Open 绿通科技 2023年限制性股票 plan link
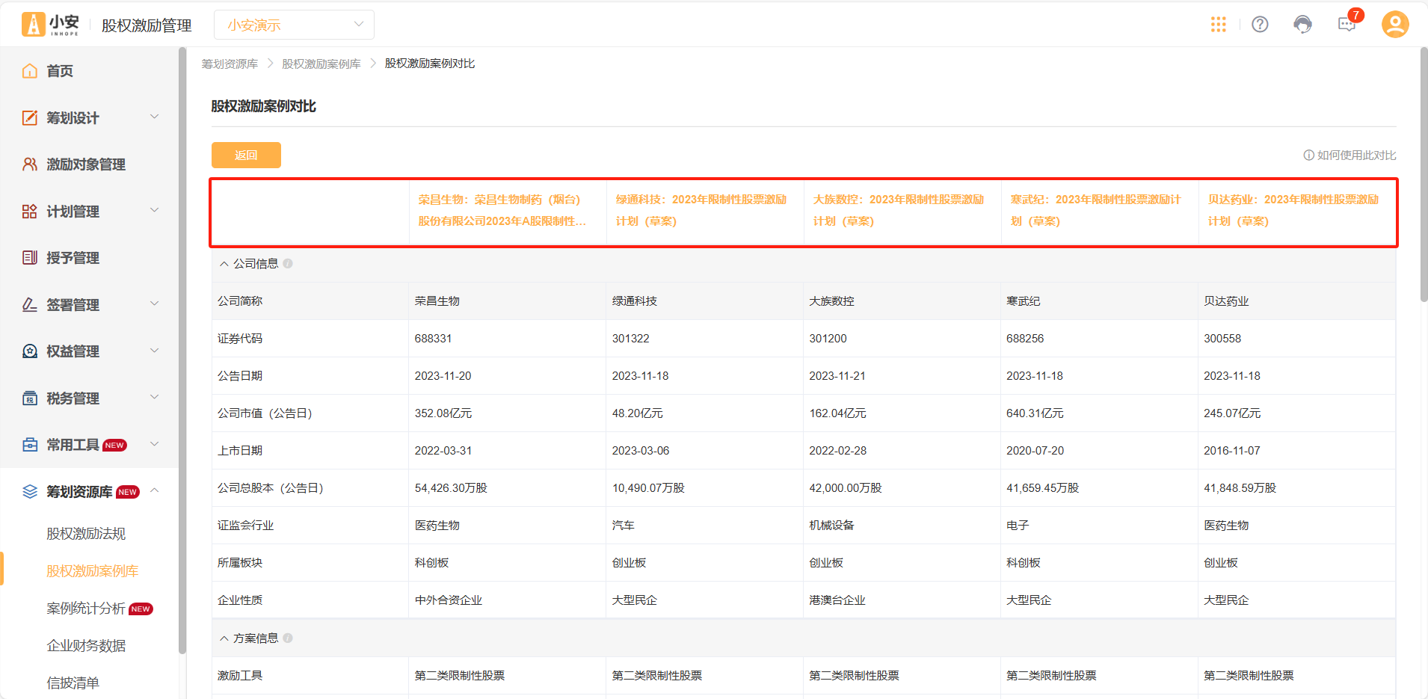The height and width of the screenshot is (699, 1428). (701, 210)
